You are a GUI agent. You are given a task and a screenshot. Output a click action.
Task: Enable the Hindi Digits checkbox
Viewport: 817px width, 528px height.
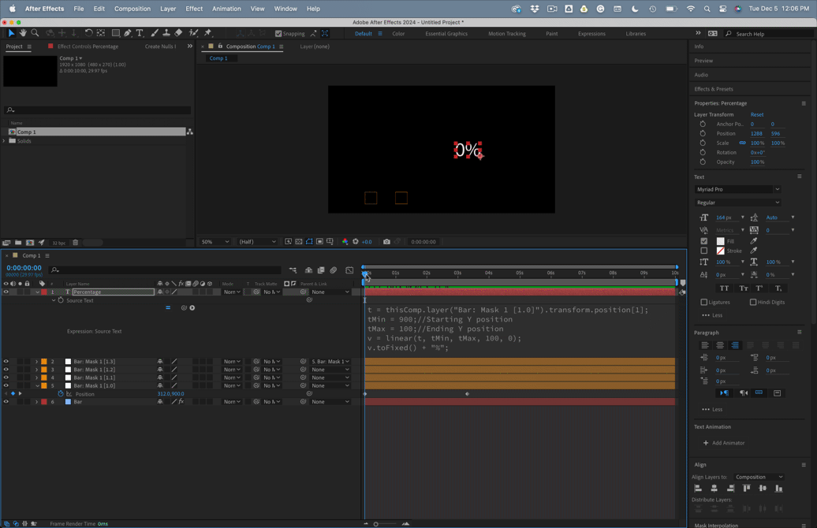(x=753, y=302)
